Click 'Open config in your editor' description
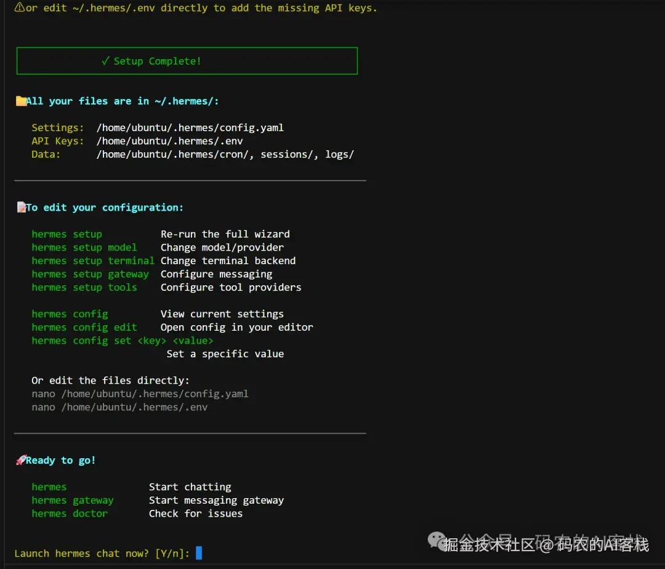The width and height of the screenshot is (665, 569). pyautogui.click(x=237, y=328)
